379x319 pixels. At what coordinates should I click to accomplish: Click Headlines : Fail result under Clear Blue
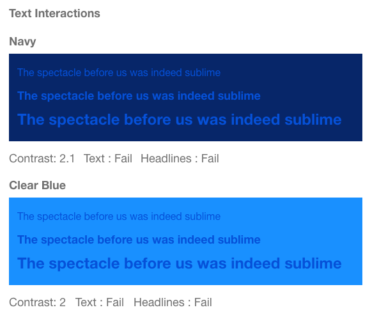pos(173,302)
